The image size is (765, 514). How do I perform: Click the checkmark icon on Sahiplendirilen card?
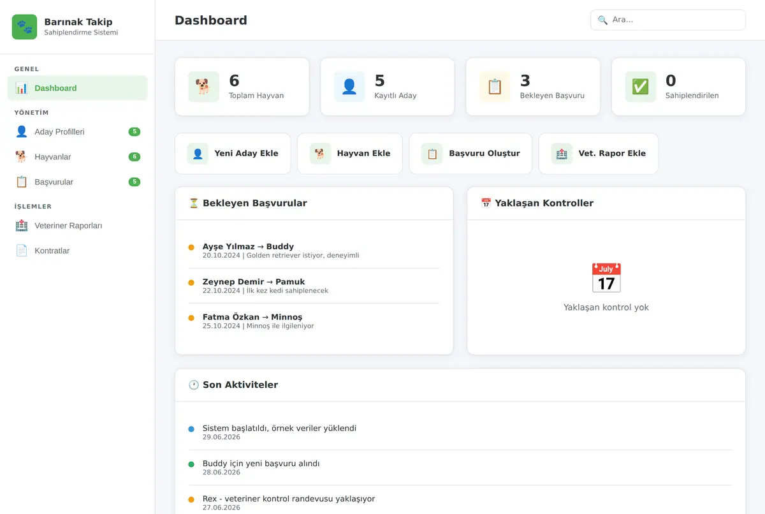[641, 87]
